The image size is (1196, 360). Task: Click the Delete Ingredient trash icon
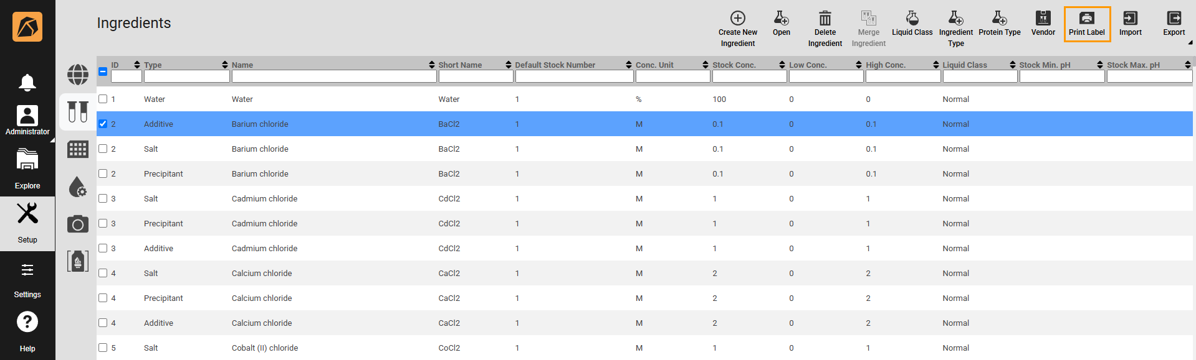click(825, 19)
